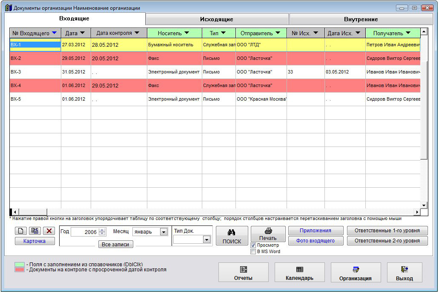Click the red X delete icon
This screenshot has height=293, width=439.
[x=49, y=231]
